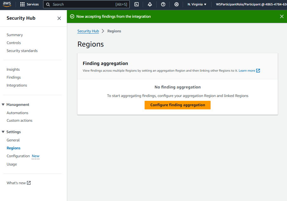
Task: Open the help question-mark menu
Action: pos(163,4)
